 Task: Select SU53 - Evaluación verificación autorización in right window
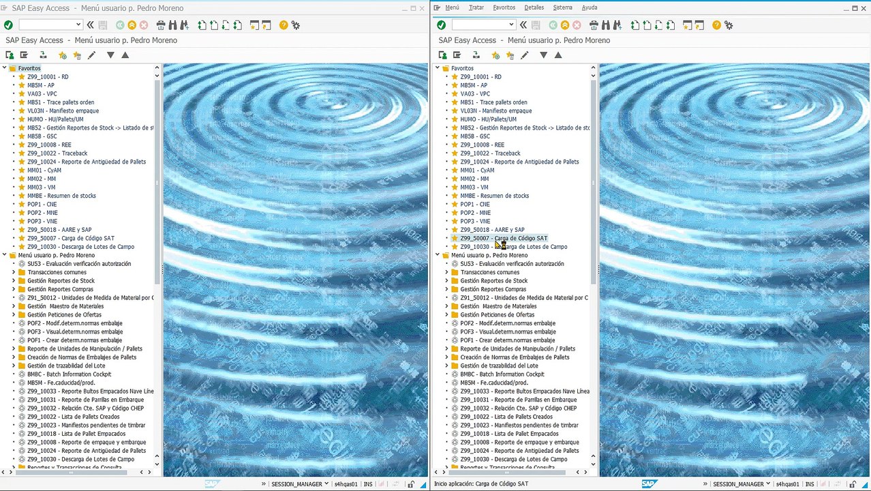click(x=512, y=264)
